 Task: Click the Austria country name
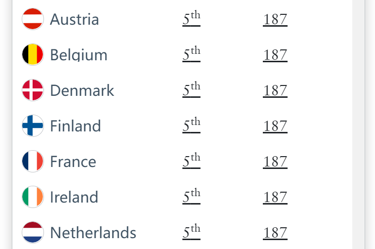click(x=75, y=20)
